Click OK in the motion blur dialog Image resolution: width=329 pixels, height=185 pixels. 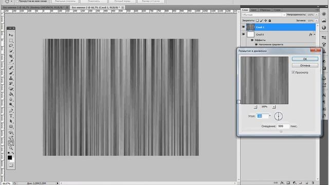tap(305, 59)
